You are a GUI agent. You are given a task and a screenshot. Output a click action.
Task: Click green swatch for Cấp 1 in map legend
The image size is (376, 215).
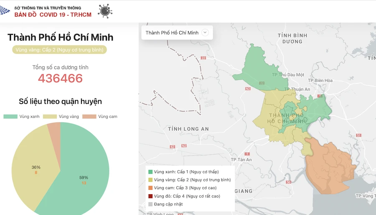[150, 172]
